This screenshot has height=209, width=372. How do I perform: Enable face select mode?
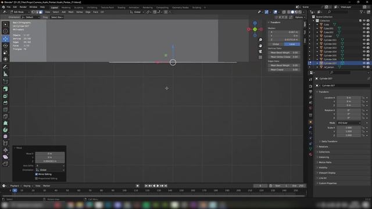pos(41,12)
